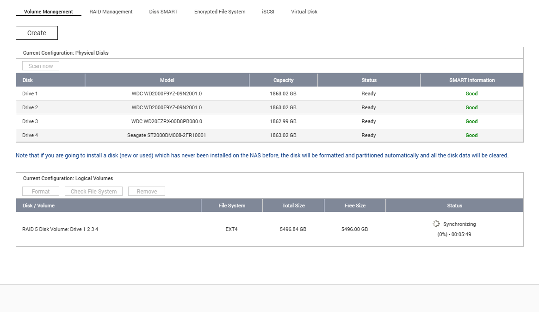The height and width of the screenshot is (312, 539).
Task: Select the Drive 4 Seagate model row
Action: [x=167, y=135]
